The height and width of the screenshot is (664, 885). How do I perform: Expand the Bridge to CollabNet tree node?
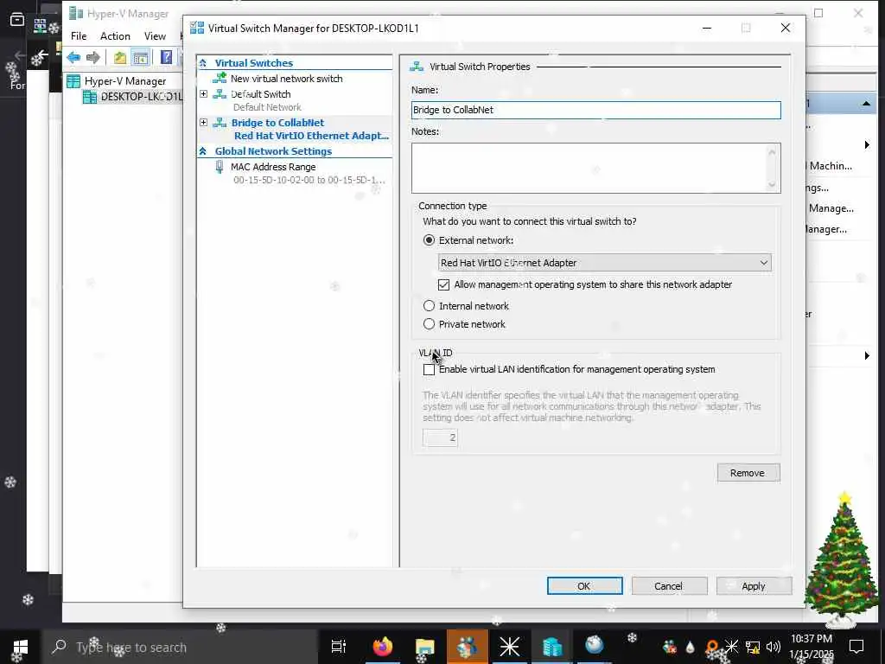204,123
